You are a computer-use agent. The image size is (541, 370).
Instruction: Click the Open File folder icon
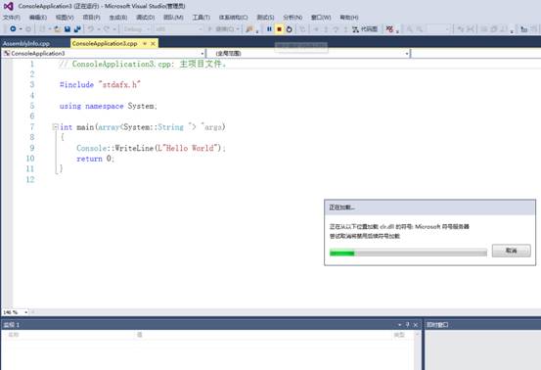(58, 29)
